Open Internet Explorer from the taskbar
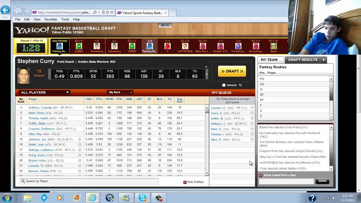 pyautogui.click(x=93, y=198)
